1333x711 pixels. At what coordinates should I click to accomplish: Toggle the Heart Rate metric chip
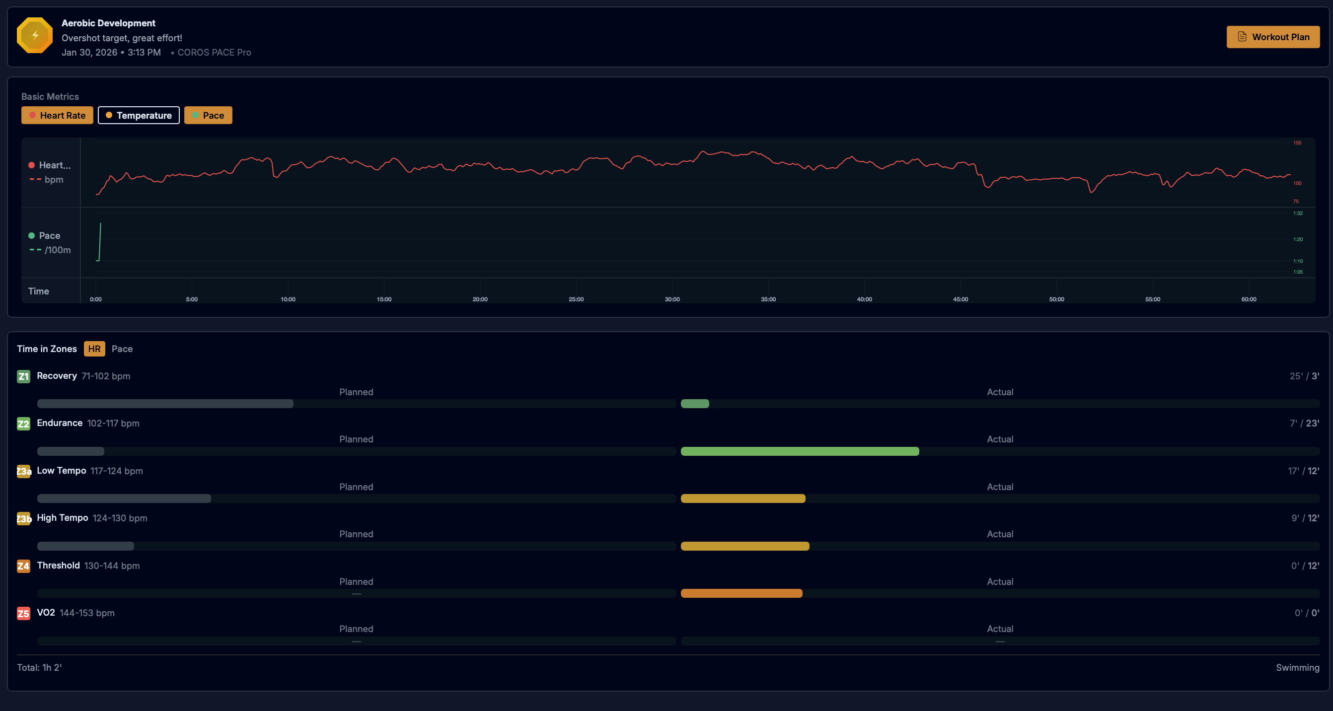(58, 115)
